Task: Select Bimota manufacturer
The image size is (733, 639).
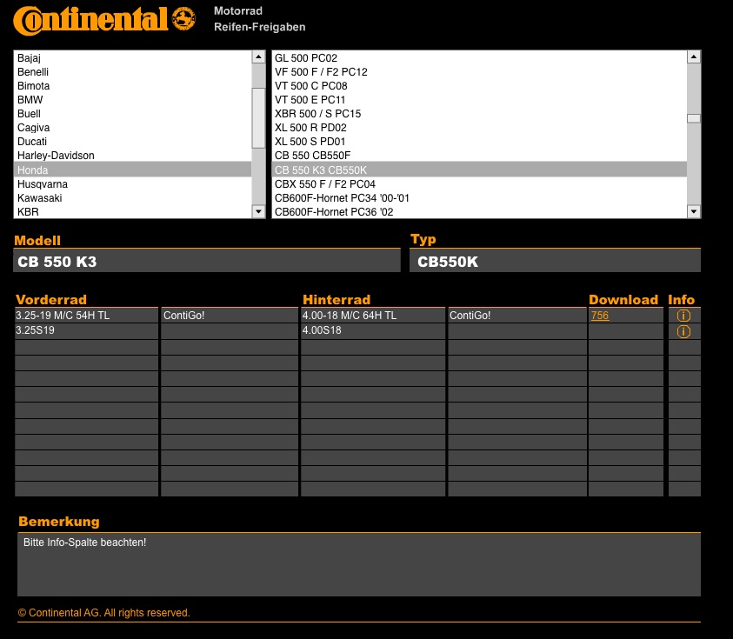Action: pos(133,86)
